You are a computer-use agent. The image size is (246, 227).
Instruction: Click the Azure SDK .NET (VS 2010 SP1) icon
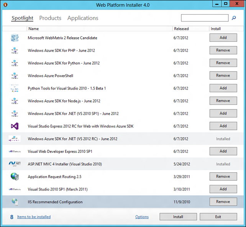click(x=15, y=113)
